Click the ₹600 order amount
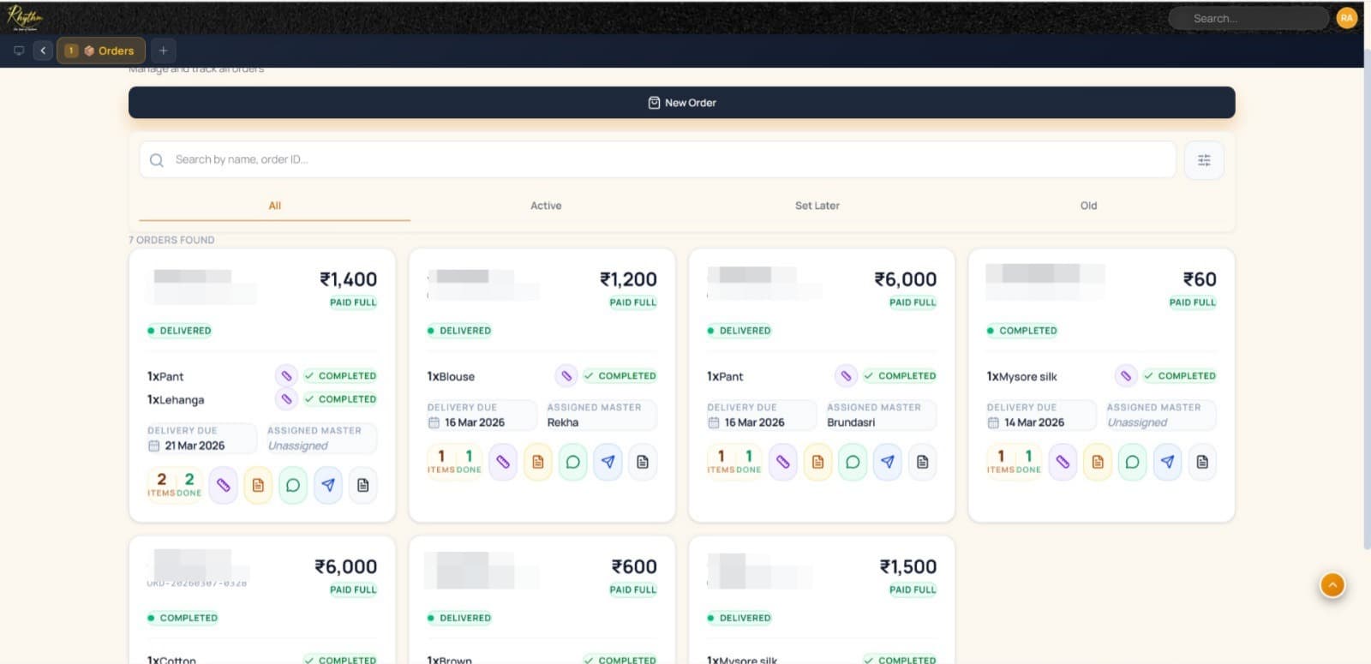 pyautogui.click(x=634, y=566)
